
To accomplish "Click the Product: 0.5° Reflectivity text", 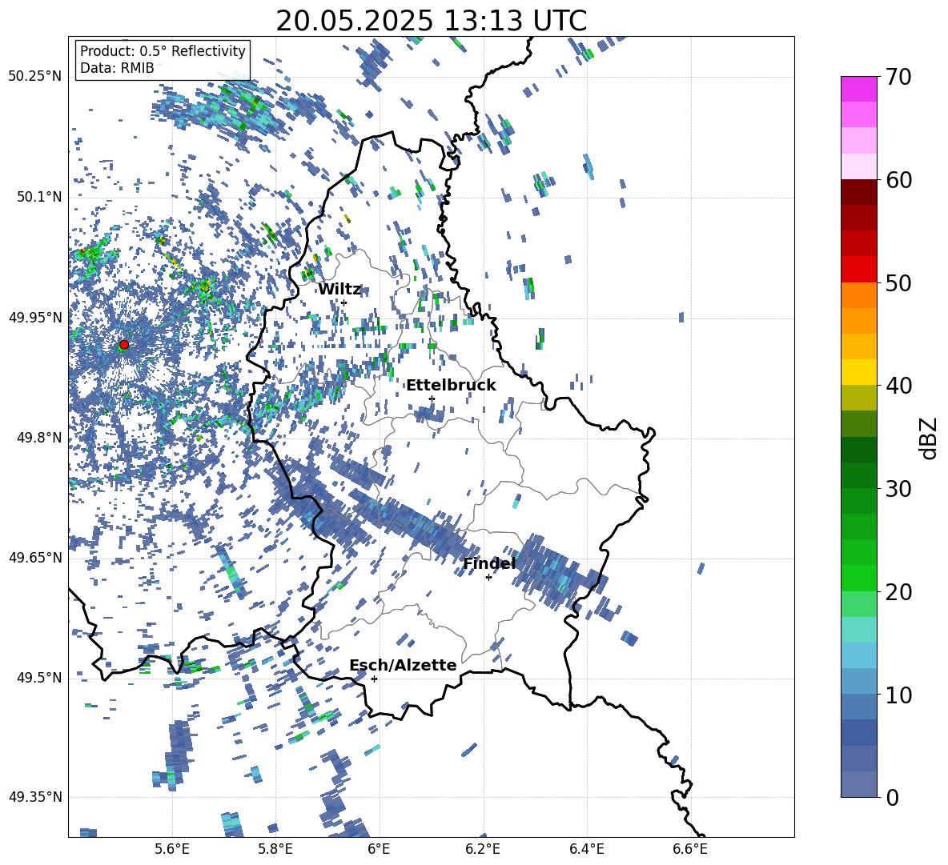I will click(x=163, y=51).
